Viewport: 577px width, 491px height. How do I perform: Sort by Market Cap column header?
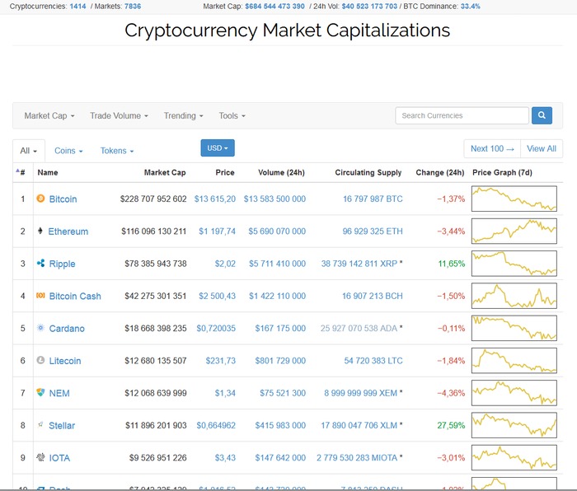pos(165,172)
